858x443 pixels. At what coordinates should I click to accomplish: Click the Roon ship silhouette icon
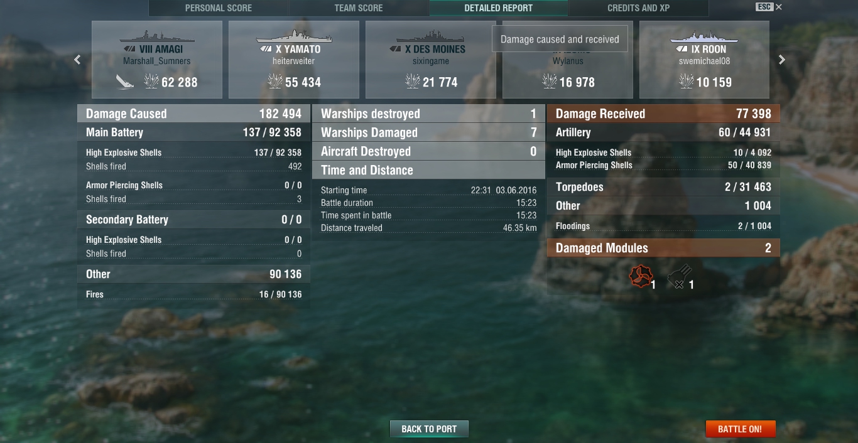tap(704, 36)
